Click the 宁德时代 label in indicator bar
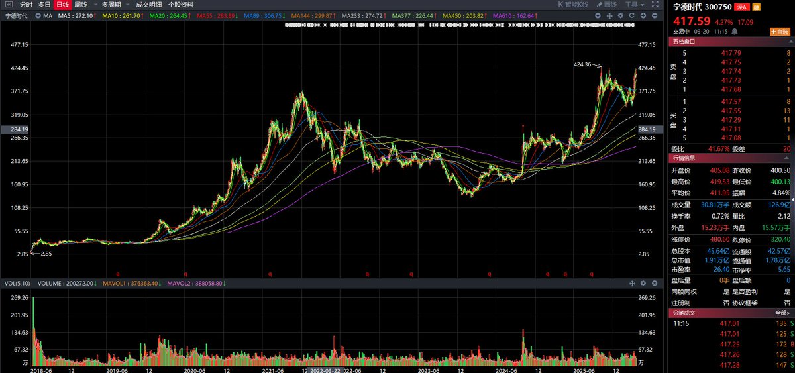This screenshot has height=373, width=795. (x=17, y=15)
